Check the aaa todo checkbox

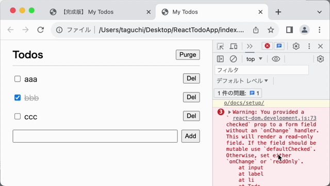pyautogui.click(x=18, y=79)
